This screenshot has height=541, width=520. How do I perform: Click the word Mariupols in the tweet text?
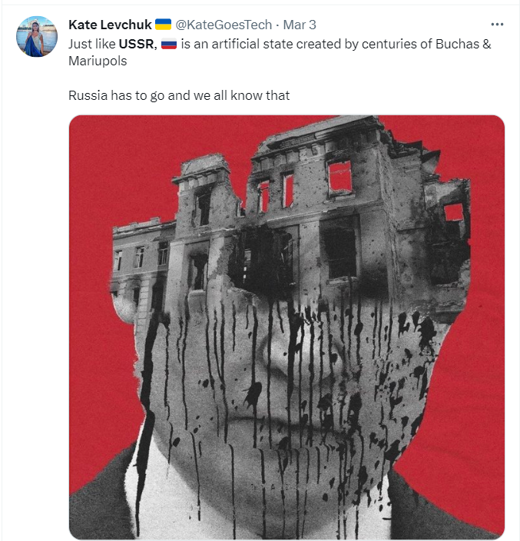pos(98,61)
